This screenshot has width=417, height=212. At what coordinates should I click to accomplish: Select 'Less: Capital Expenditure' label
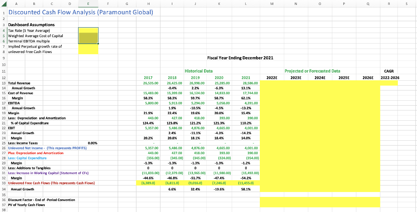[27, 158]
